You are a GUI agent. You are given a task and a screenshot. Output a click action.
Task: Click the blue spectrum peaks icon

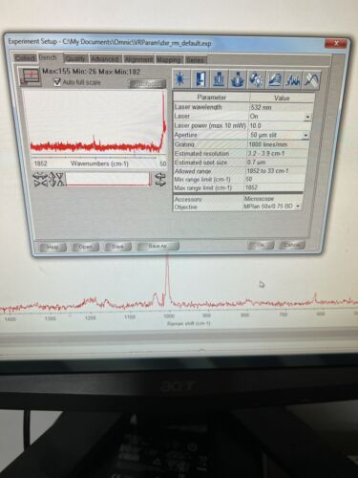(x=293, y=79)
